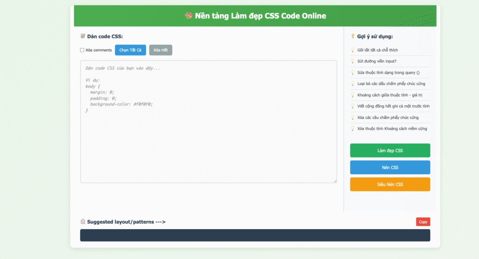This screenshot has width=479, height=259.
Task: Click the notepad icon beside "Dán code CSS"
Action: coord(83,36)
